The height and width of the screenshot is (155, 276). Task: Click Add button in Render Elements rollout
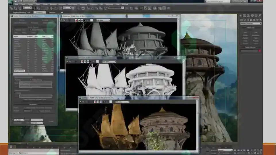16,33
